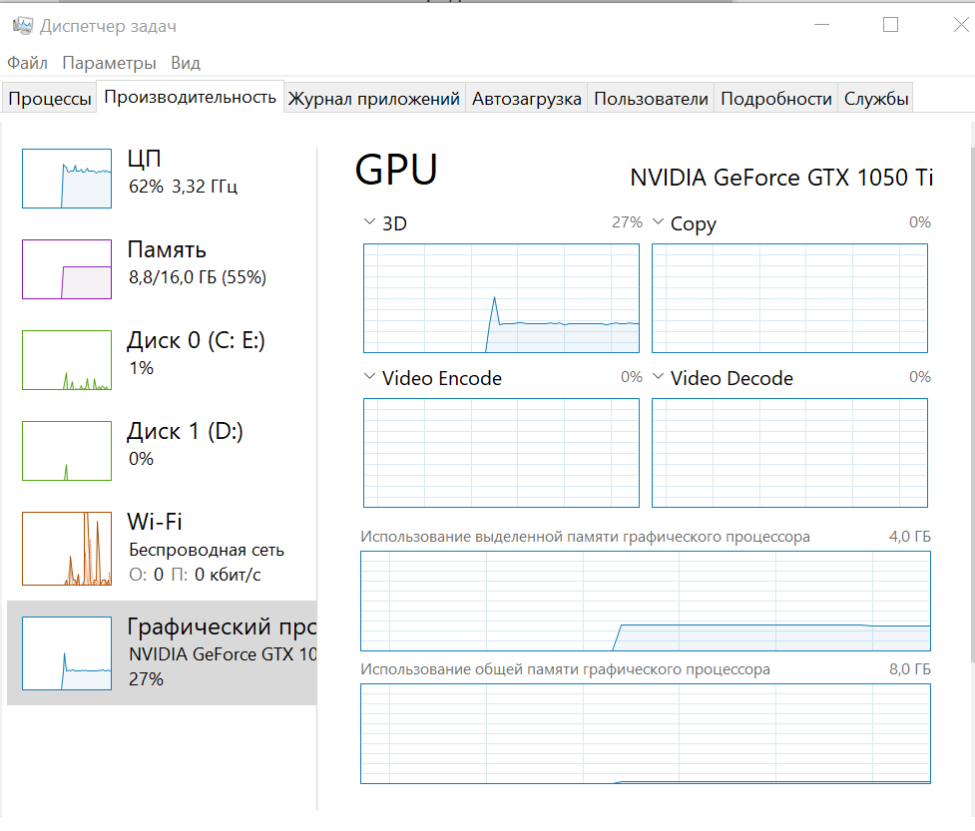Open the Параметры menu
The image size is (975, 831).
pyautogui.click(x=109, y=63)
